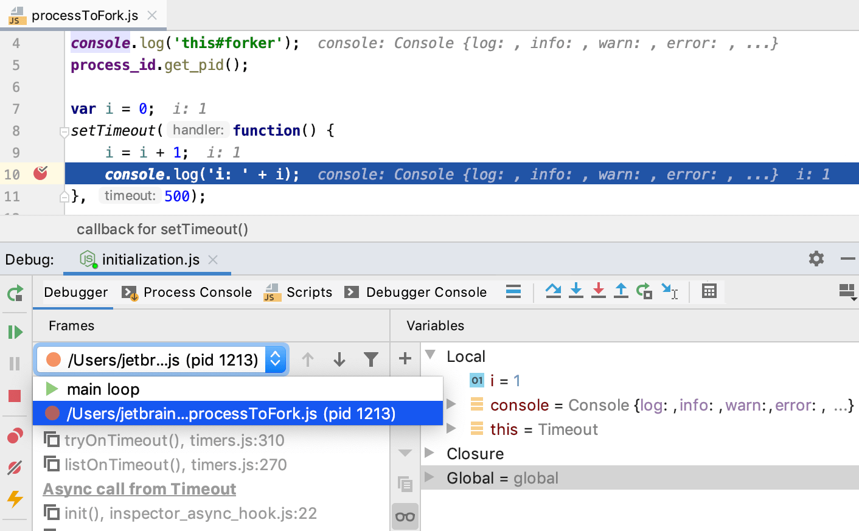This screenshot has height=531, width=859.
Task: Open the thread selector dropdown
Action: (274, 359)
